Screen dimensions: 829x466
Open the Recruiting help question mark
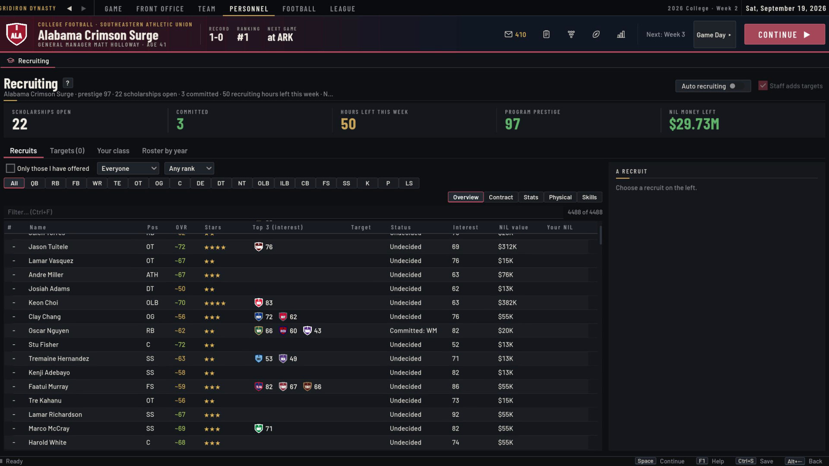pyautogui.click(x=68, y=83)
